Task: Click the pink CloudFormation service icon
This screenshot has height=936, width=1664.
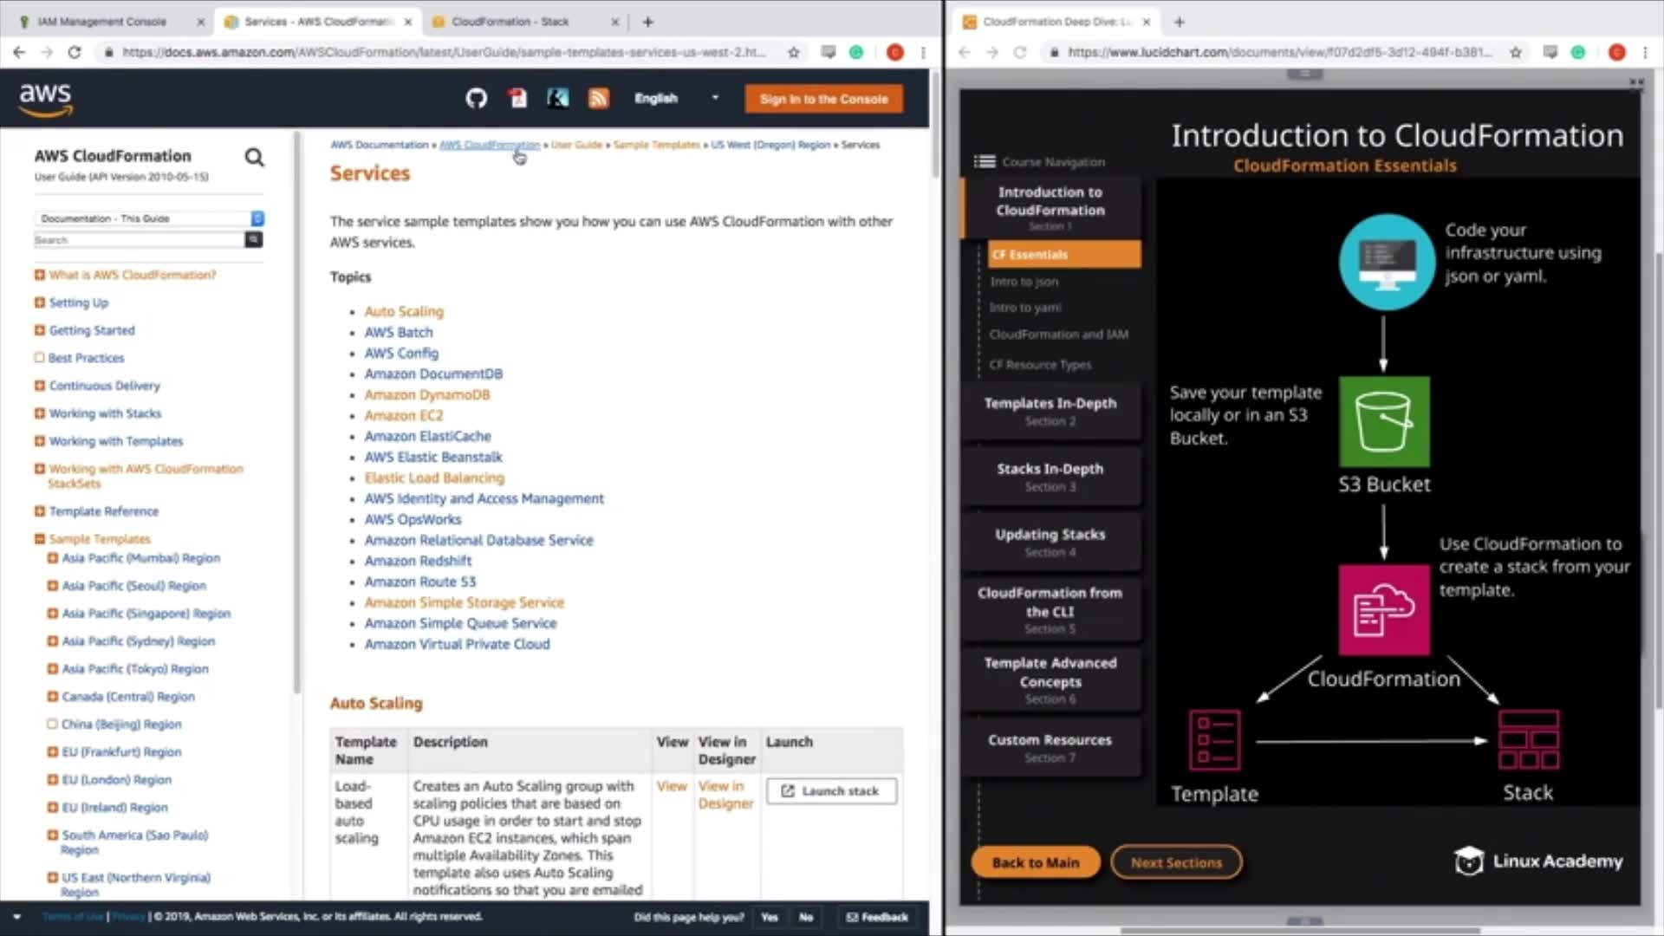Action: (1384, 609)
